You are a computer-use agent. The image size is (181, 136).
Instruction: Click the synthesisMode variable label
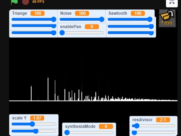click(80, 127)
